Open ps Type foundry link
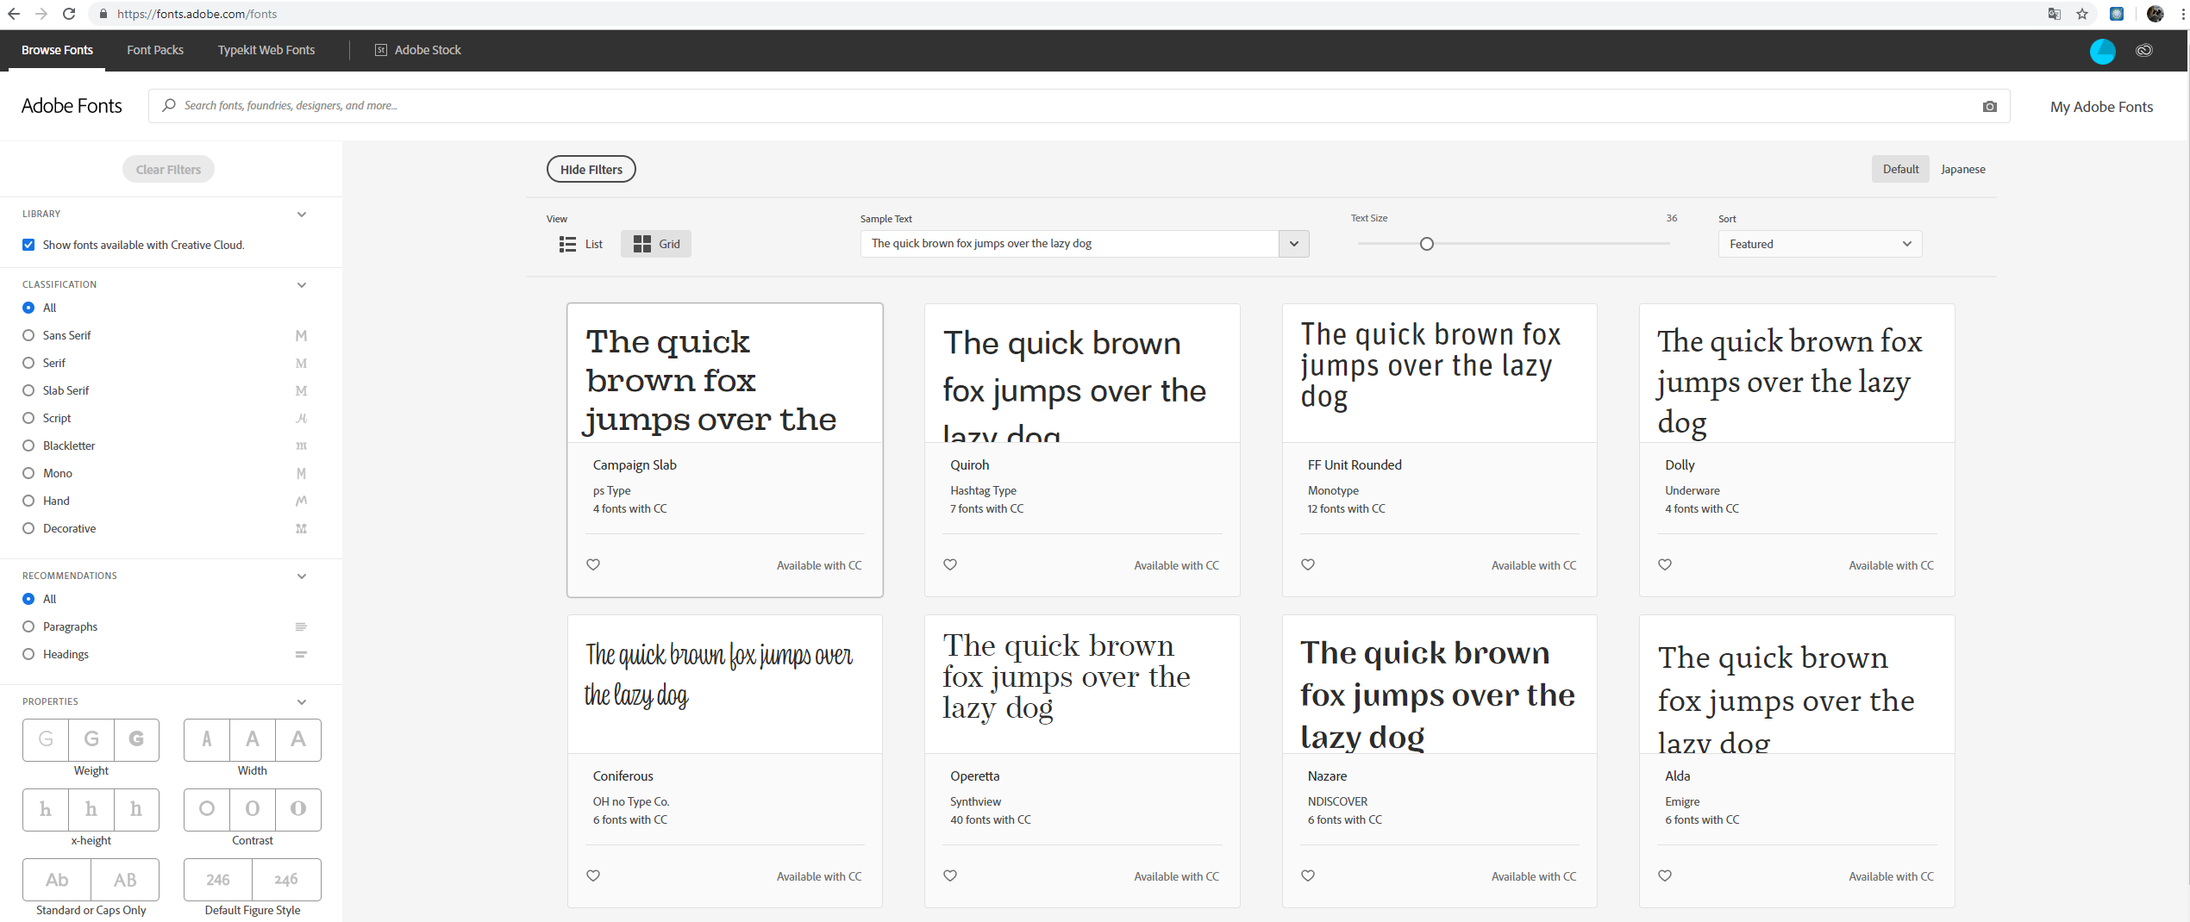This screenshot has width=2190, height=922. 611,490
